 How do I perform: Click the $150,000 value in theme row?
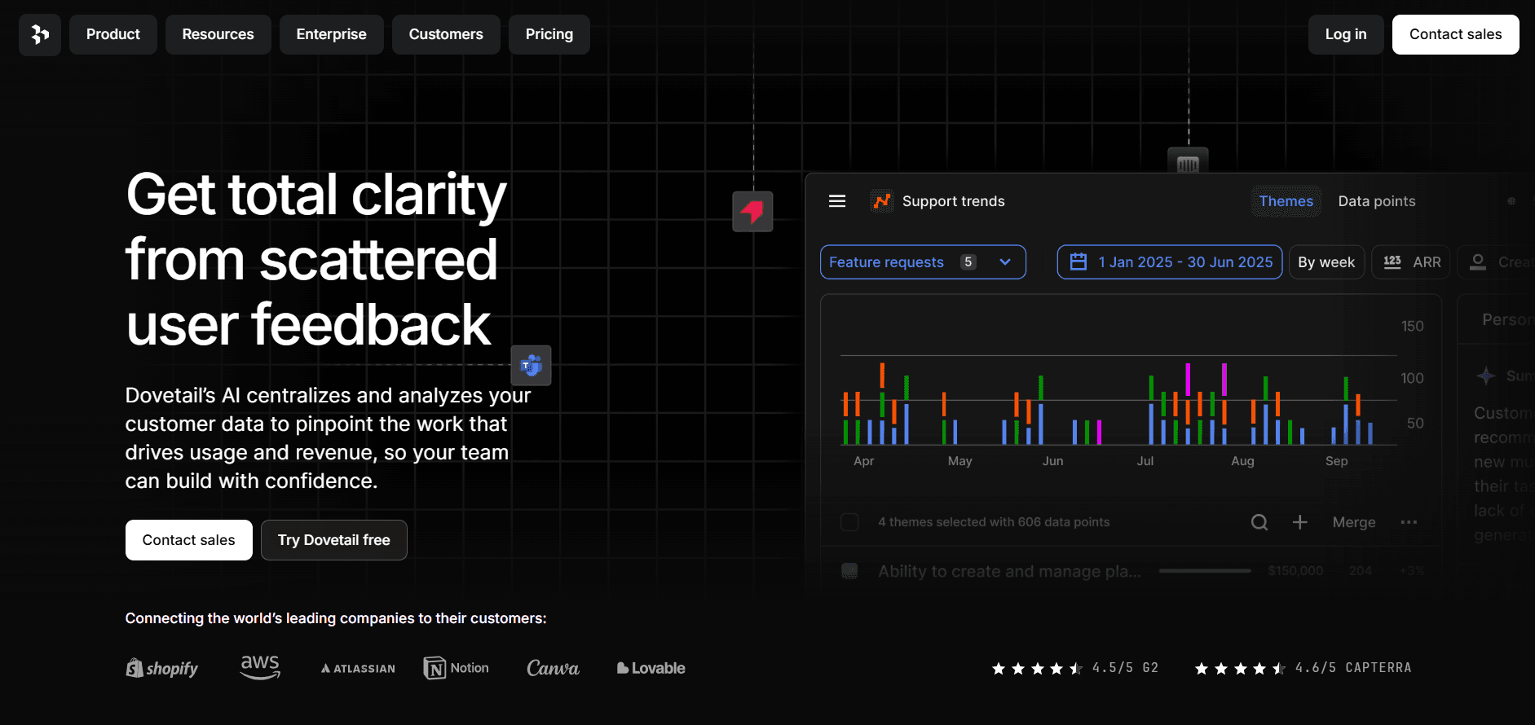pos(1295,571)
